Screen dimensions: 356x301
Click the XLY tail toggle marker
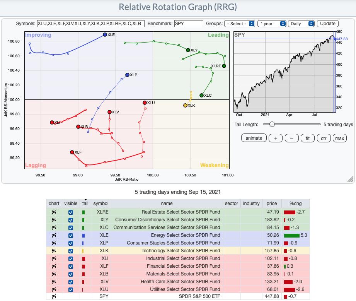[x=83, y=220]
